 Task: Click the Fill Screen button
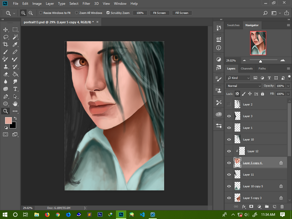click(x=181, y=13)
